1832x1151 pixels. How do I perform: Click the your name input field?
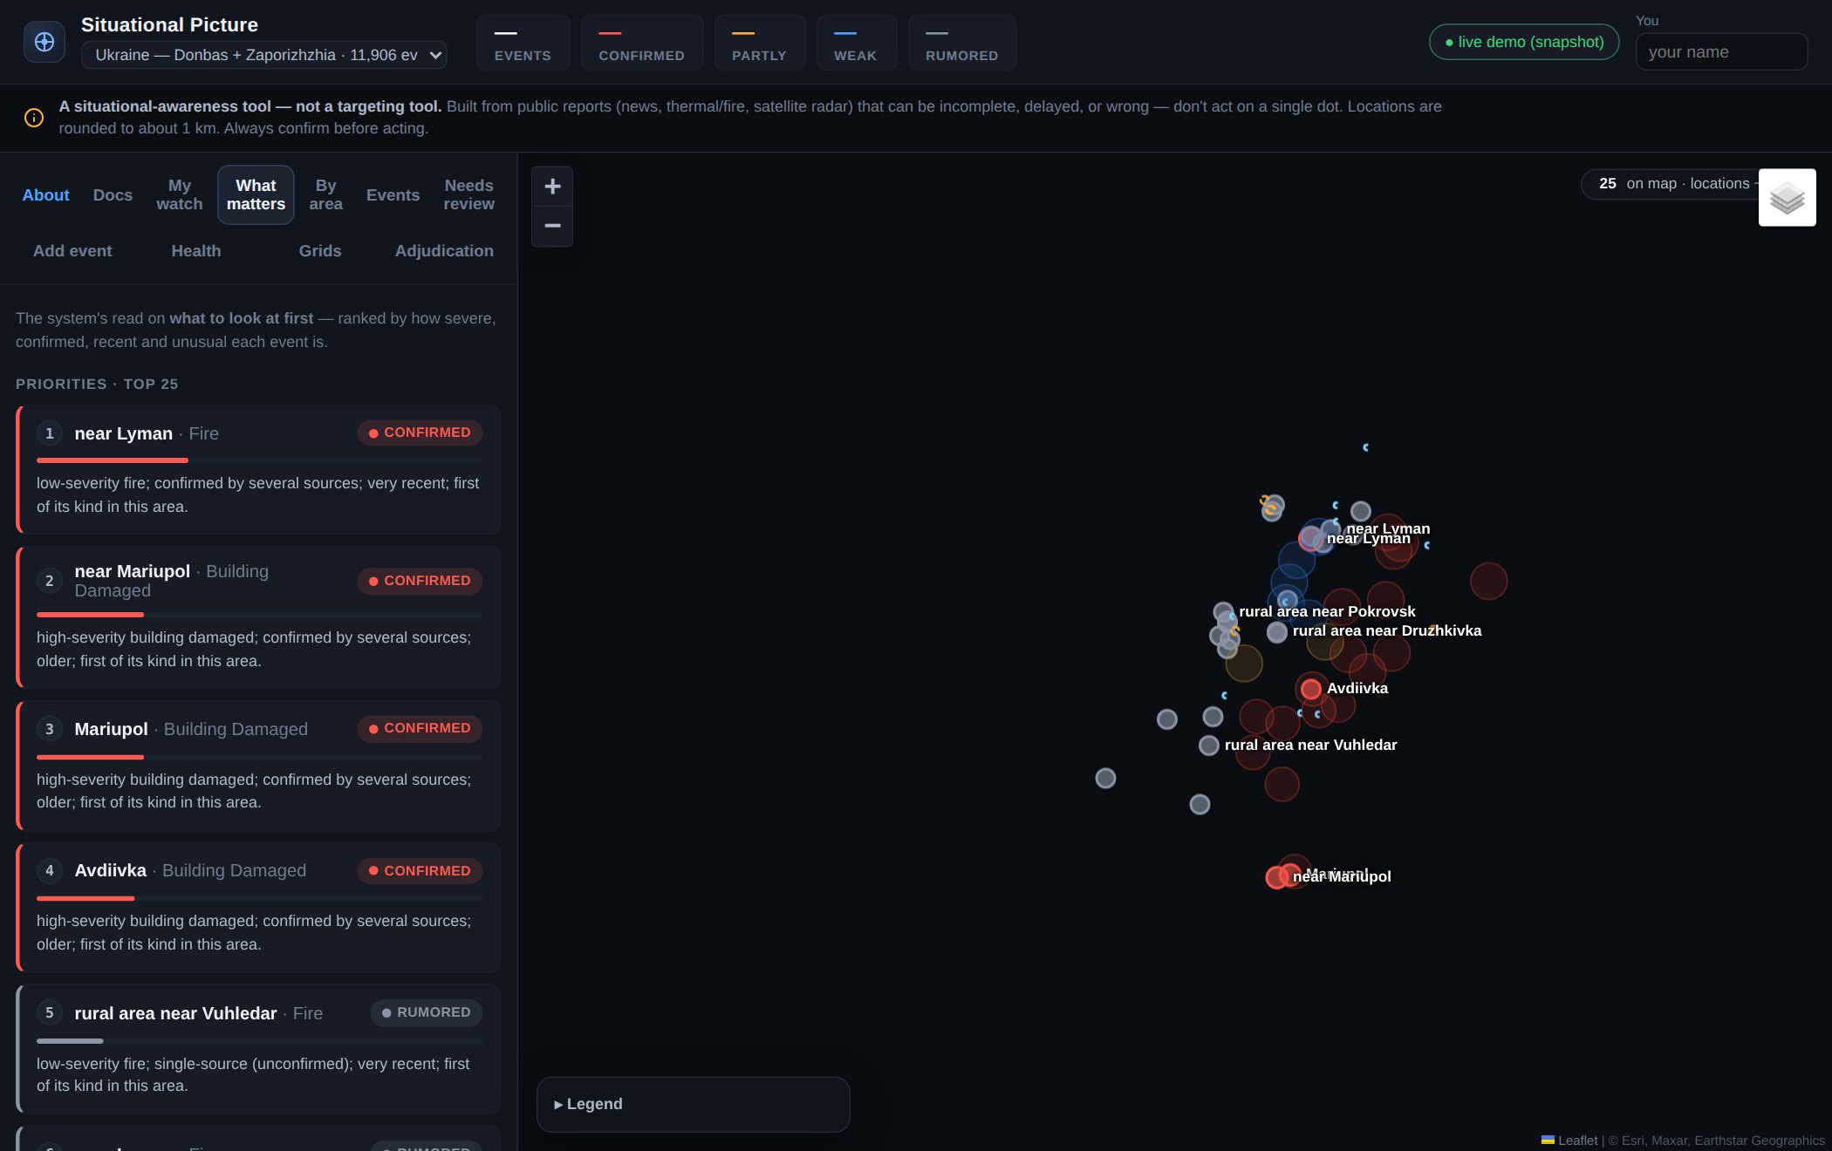[x=1721, y=51]
